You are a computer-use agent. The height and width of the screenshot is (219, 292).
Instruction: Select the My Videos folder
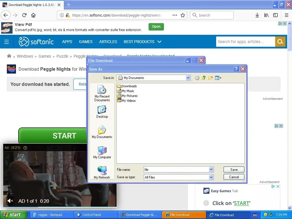click(x=126, y=101)
